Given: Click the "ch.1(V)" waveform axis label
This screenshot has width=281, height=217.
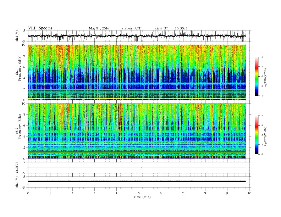Looking at the screenshot, I should (x=17, y=36).
